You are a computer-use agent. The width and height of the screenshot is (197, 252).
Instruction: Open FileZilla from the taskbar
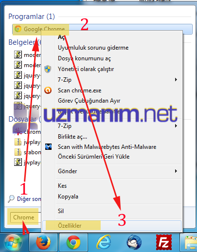pyautogui.click(x=164, y=242)
